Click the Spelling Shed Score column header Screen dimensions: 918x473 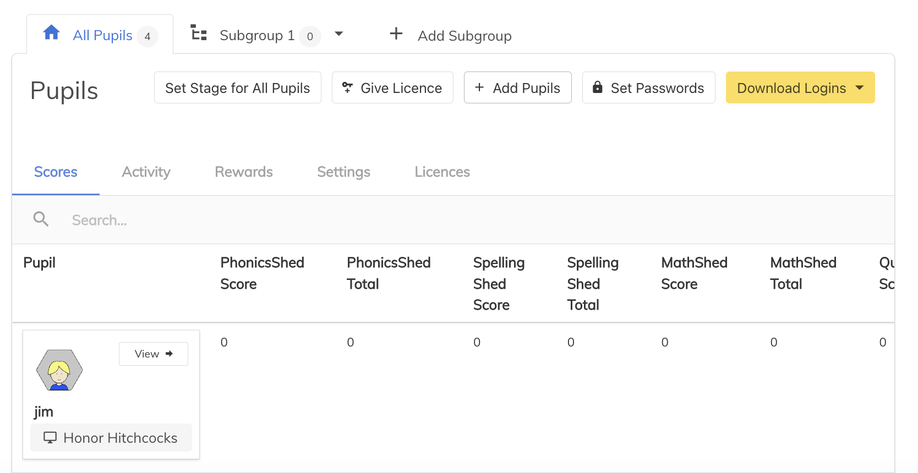tap(499, 284)
